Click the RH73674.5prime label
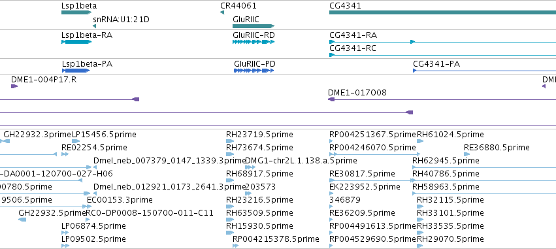The image size is (556, 249). click(259, 148)
